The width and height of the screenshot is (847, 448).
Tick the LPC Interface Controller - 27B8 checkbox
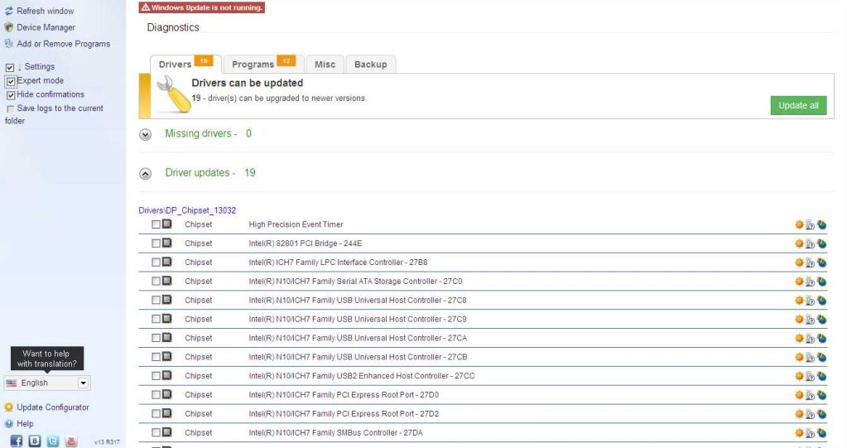(156, 263)
